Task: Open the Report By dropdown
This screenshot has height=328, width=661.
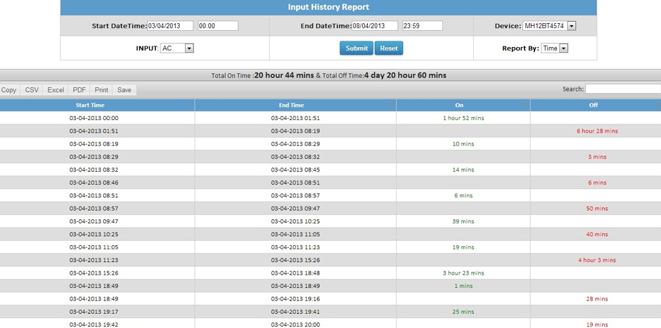Action: [554, 48]
